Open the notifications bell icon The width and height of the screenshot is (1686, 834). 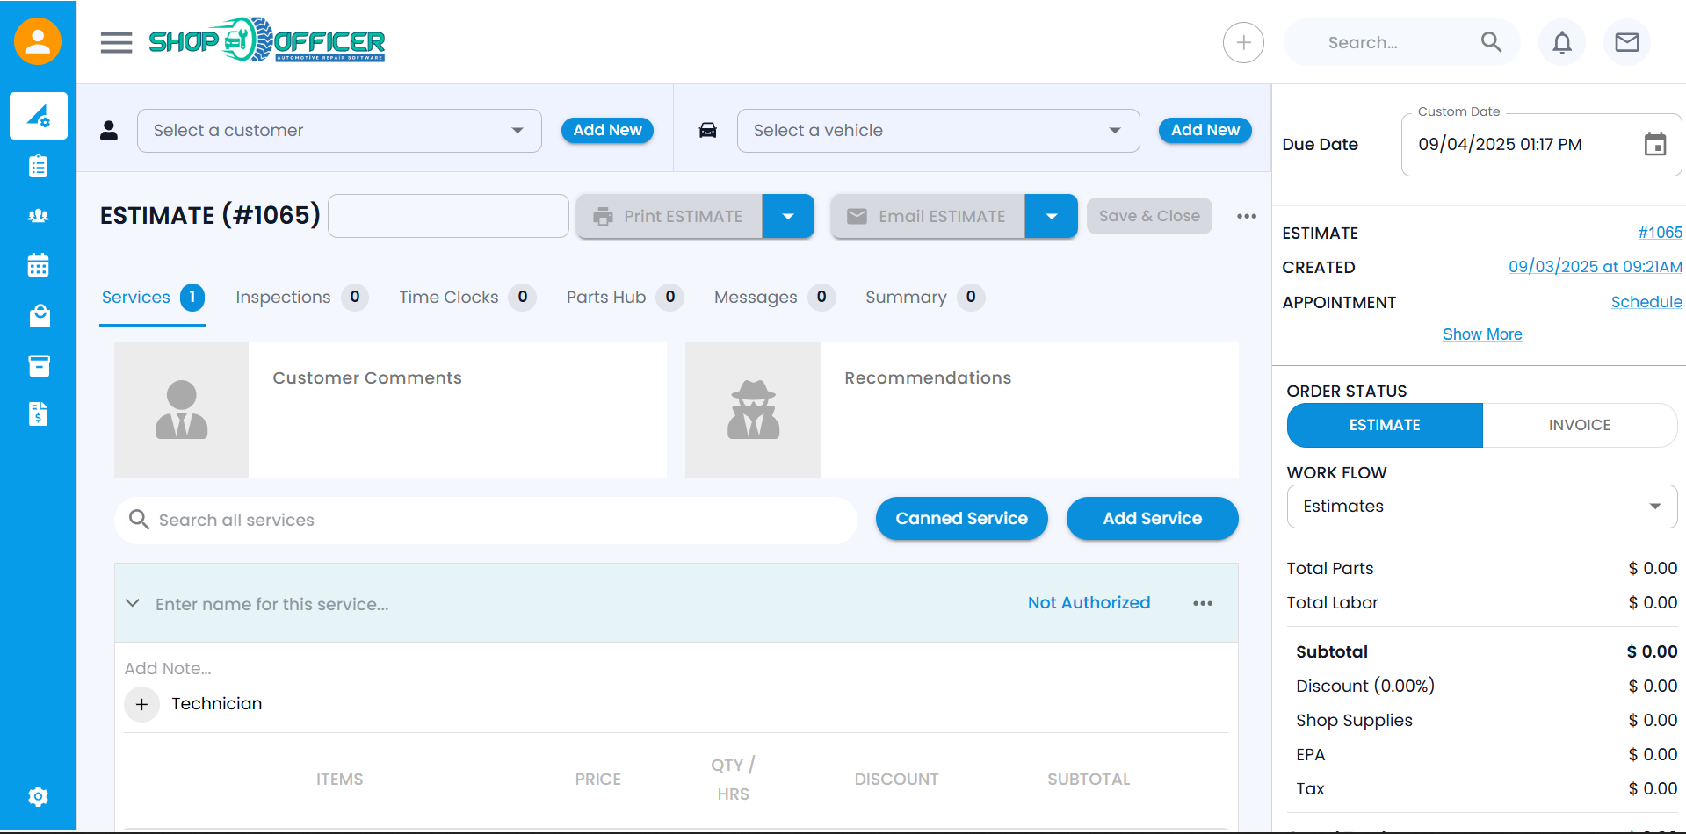point(1561,42)
